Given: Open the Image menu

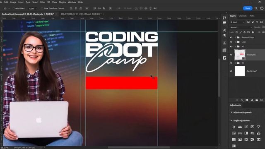Looking at the screenshot, I should point(13,2).
